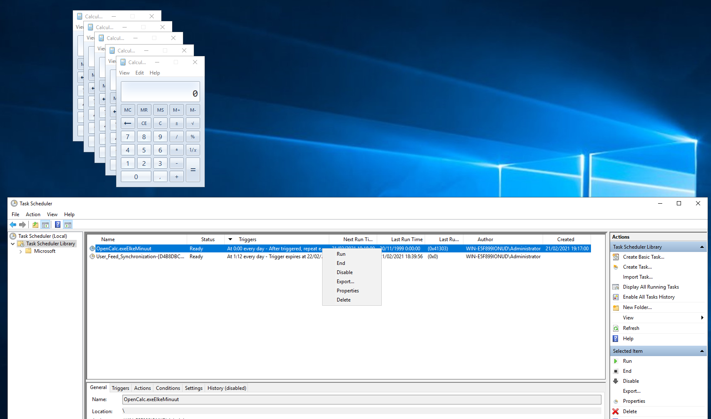
Task: Click Enable All Tasks History link
Action: pos(648,297)
